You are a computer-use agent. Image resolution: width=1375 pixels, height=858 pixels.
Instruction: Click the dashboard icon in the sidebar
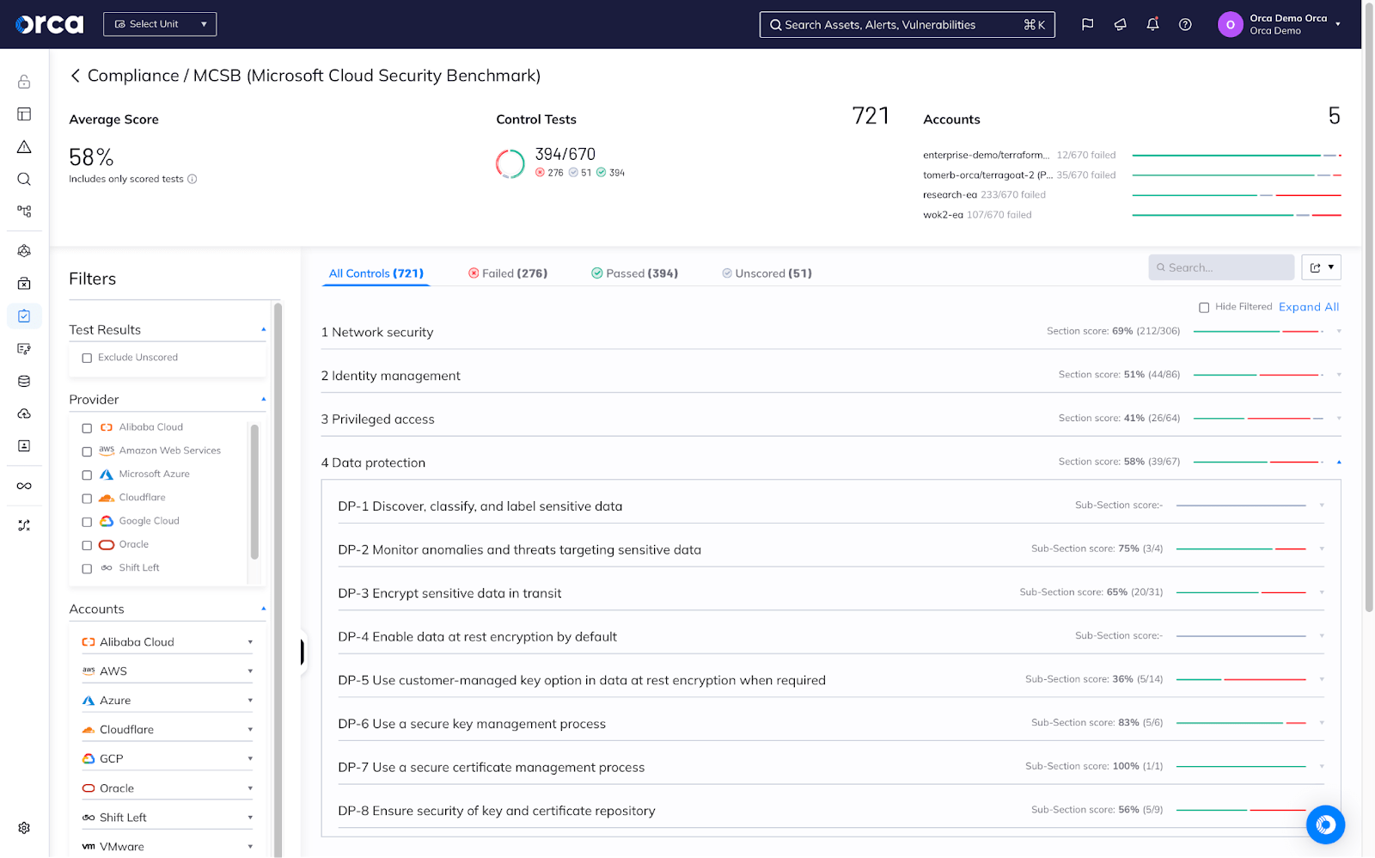click(23, 113)
